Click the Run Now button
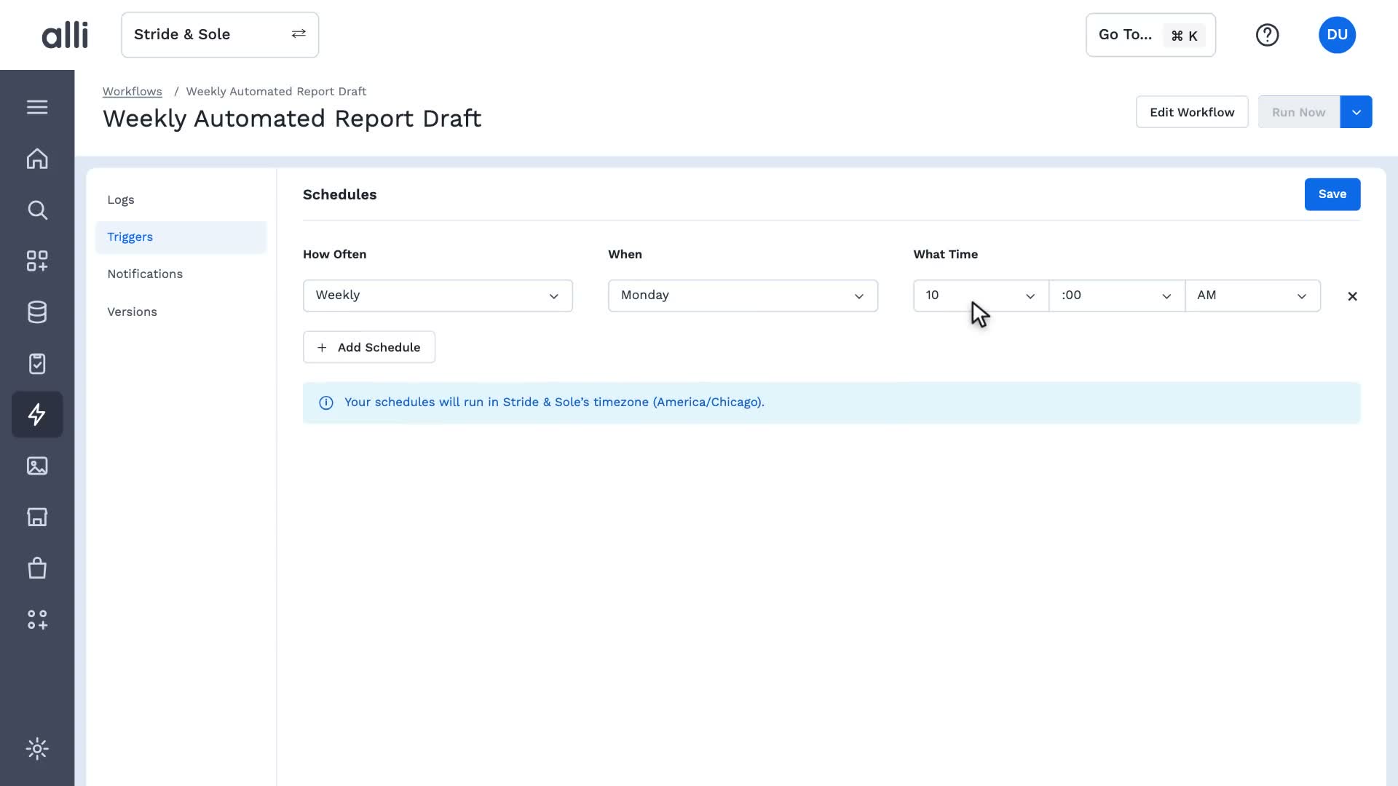This screenshot has width=1398, height=786. click(x=1298, y=112)
